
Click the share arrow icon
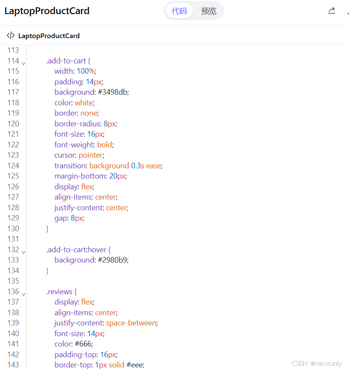[x=331, y=11]
